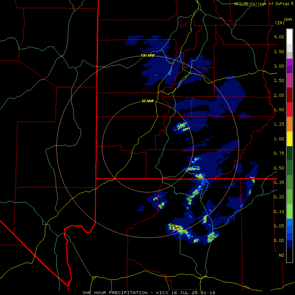The height and width of the screenshot is (295, 295).
Task: Select the dark red 2.00 inch legend swatch
Action: pos(289,95)
